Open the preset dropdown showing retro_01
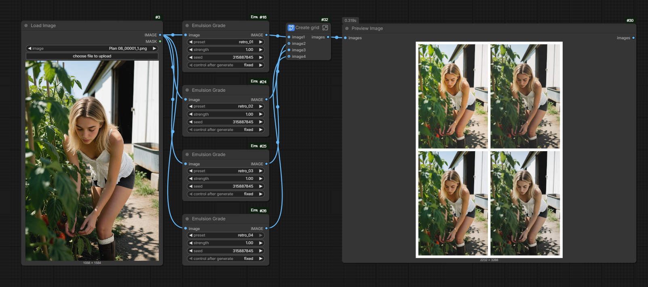648x287 pixels. [x=226, y=42]
